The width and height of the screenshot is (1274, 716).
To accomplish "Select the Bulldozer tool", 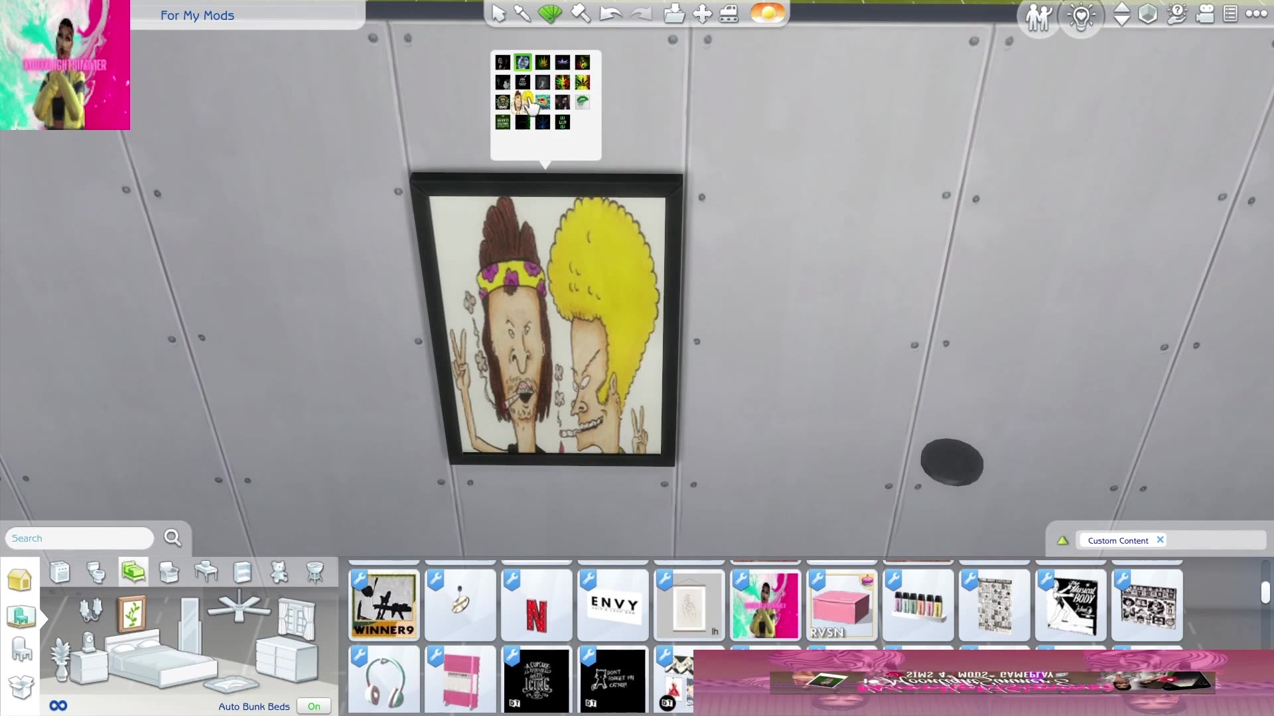I will pos(730,13).
